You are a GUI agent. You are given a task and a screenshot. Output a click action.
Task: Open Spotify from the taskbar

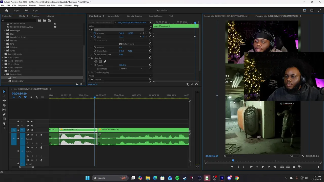pyautogui.click(x=177, y=178)
